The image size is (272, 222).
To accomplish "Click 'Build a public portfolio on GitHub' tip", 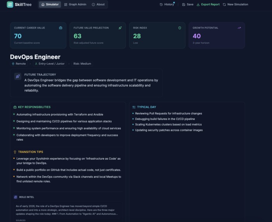I will pos(69,170).
